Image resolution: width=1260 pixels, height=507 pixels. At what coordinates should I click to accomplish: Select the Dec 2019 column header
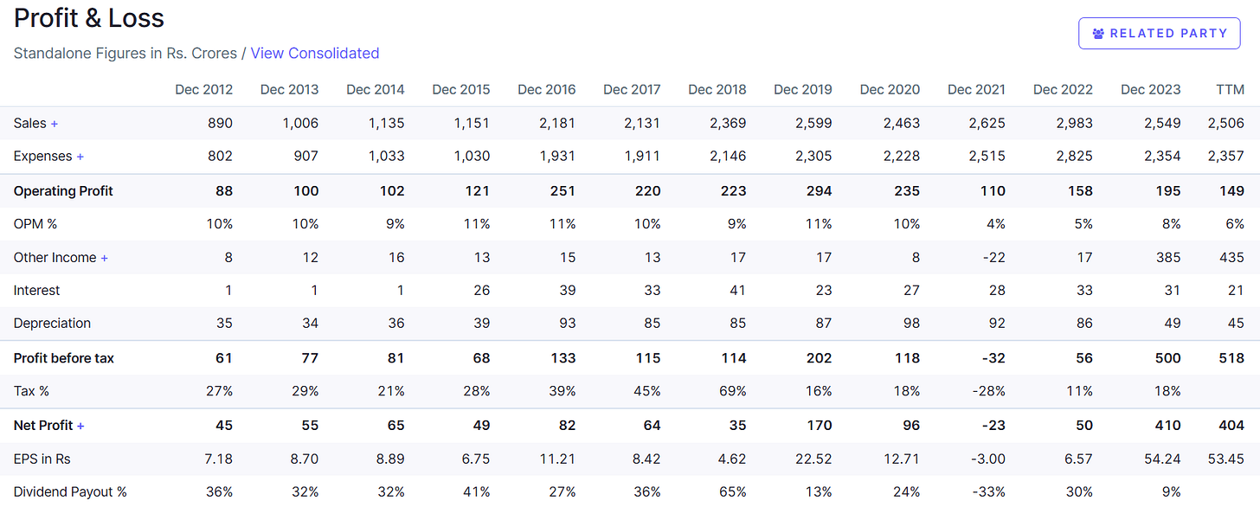click(x=803, y=89)
